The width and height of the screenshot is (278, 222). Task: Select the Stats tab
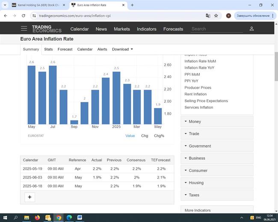(x=48, y=49)
